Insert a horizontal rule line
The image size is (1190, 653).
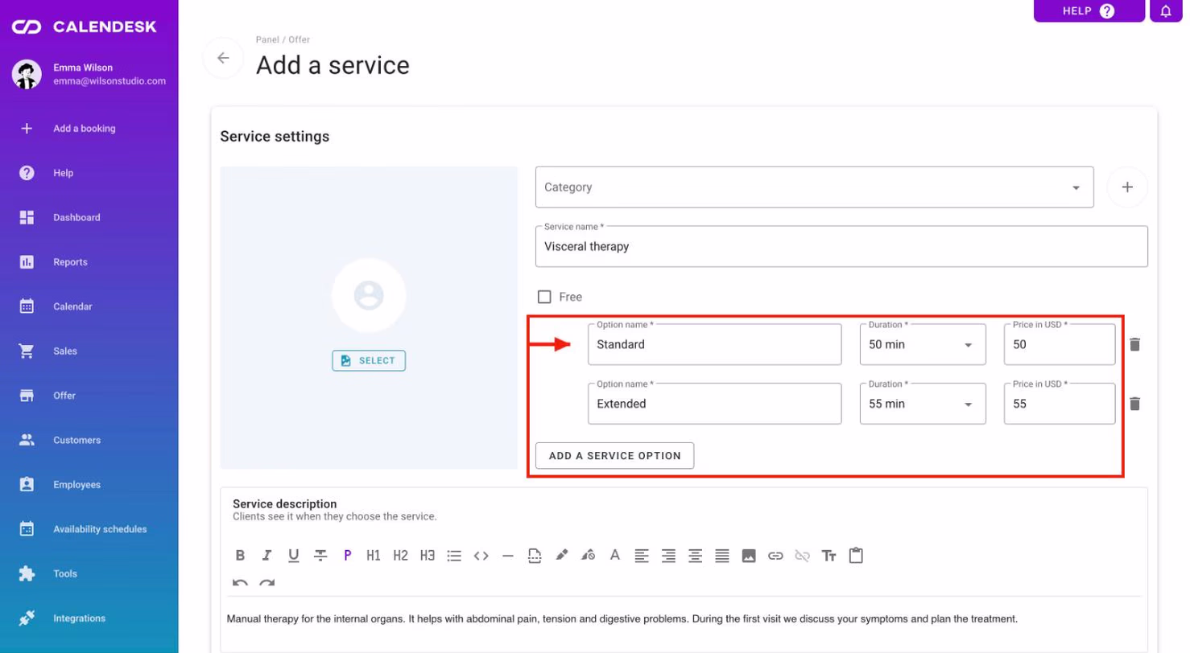click(x=508, y=555)
